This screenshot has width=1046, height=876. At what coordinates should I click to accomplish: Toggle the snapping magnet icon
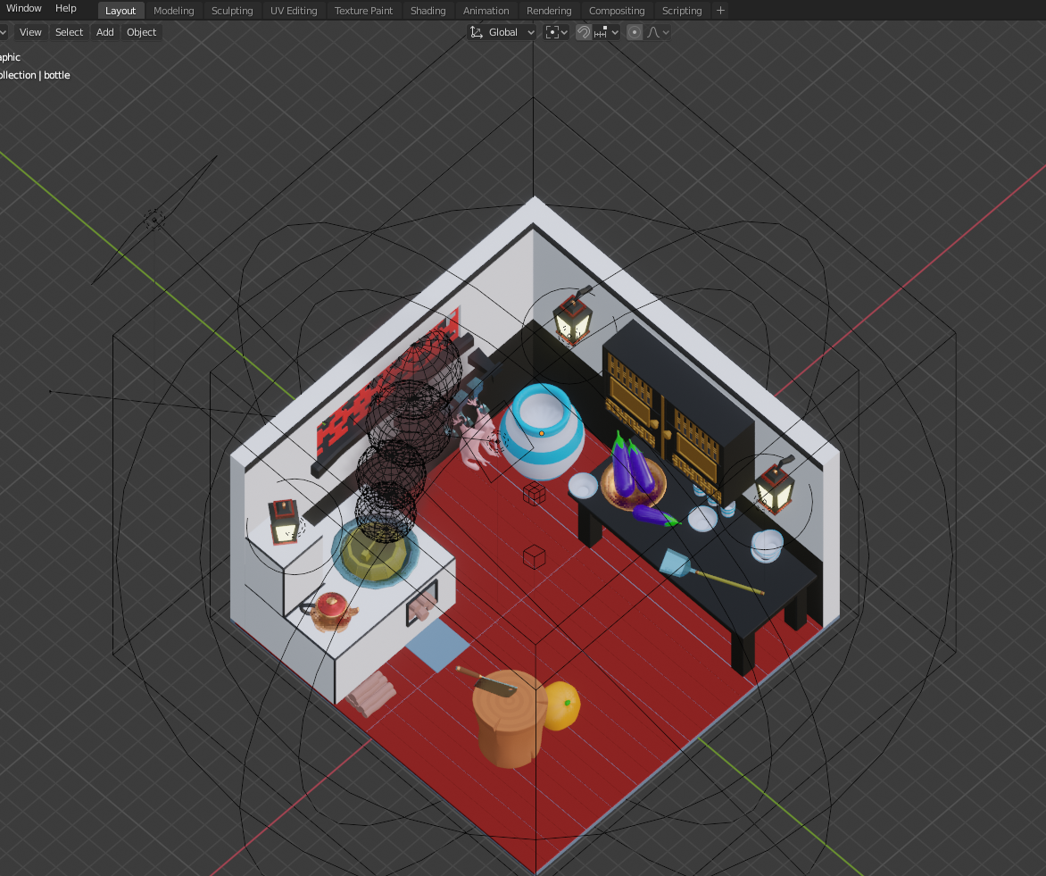(583, 32)
